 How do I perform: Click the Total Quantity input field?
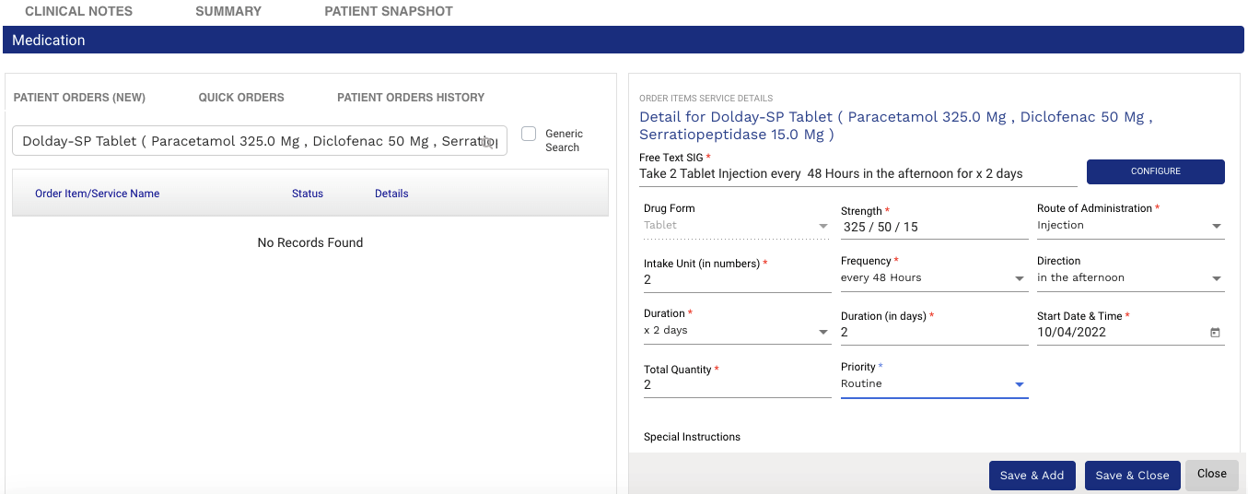737,385
